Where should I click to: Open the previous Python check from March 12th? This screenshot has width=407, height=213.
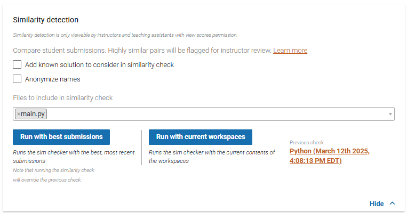click(x=330, y=155)
